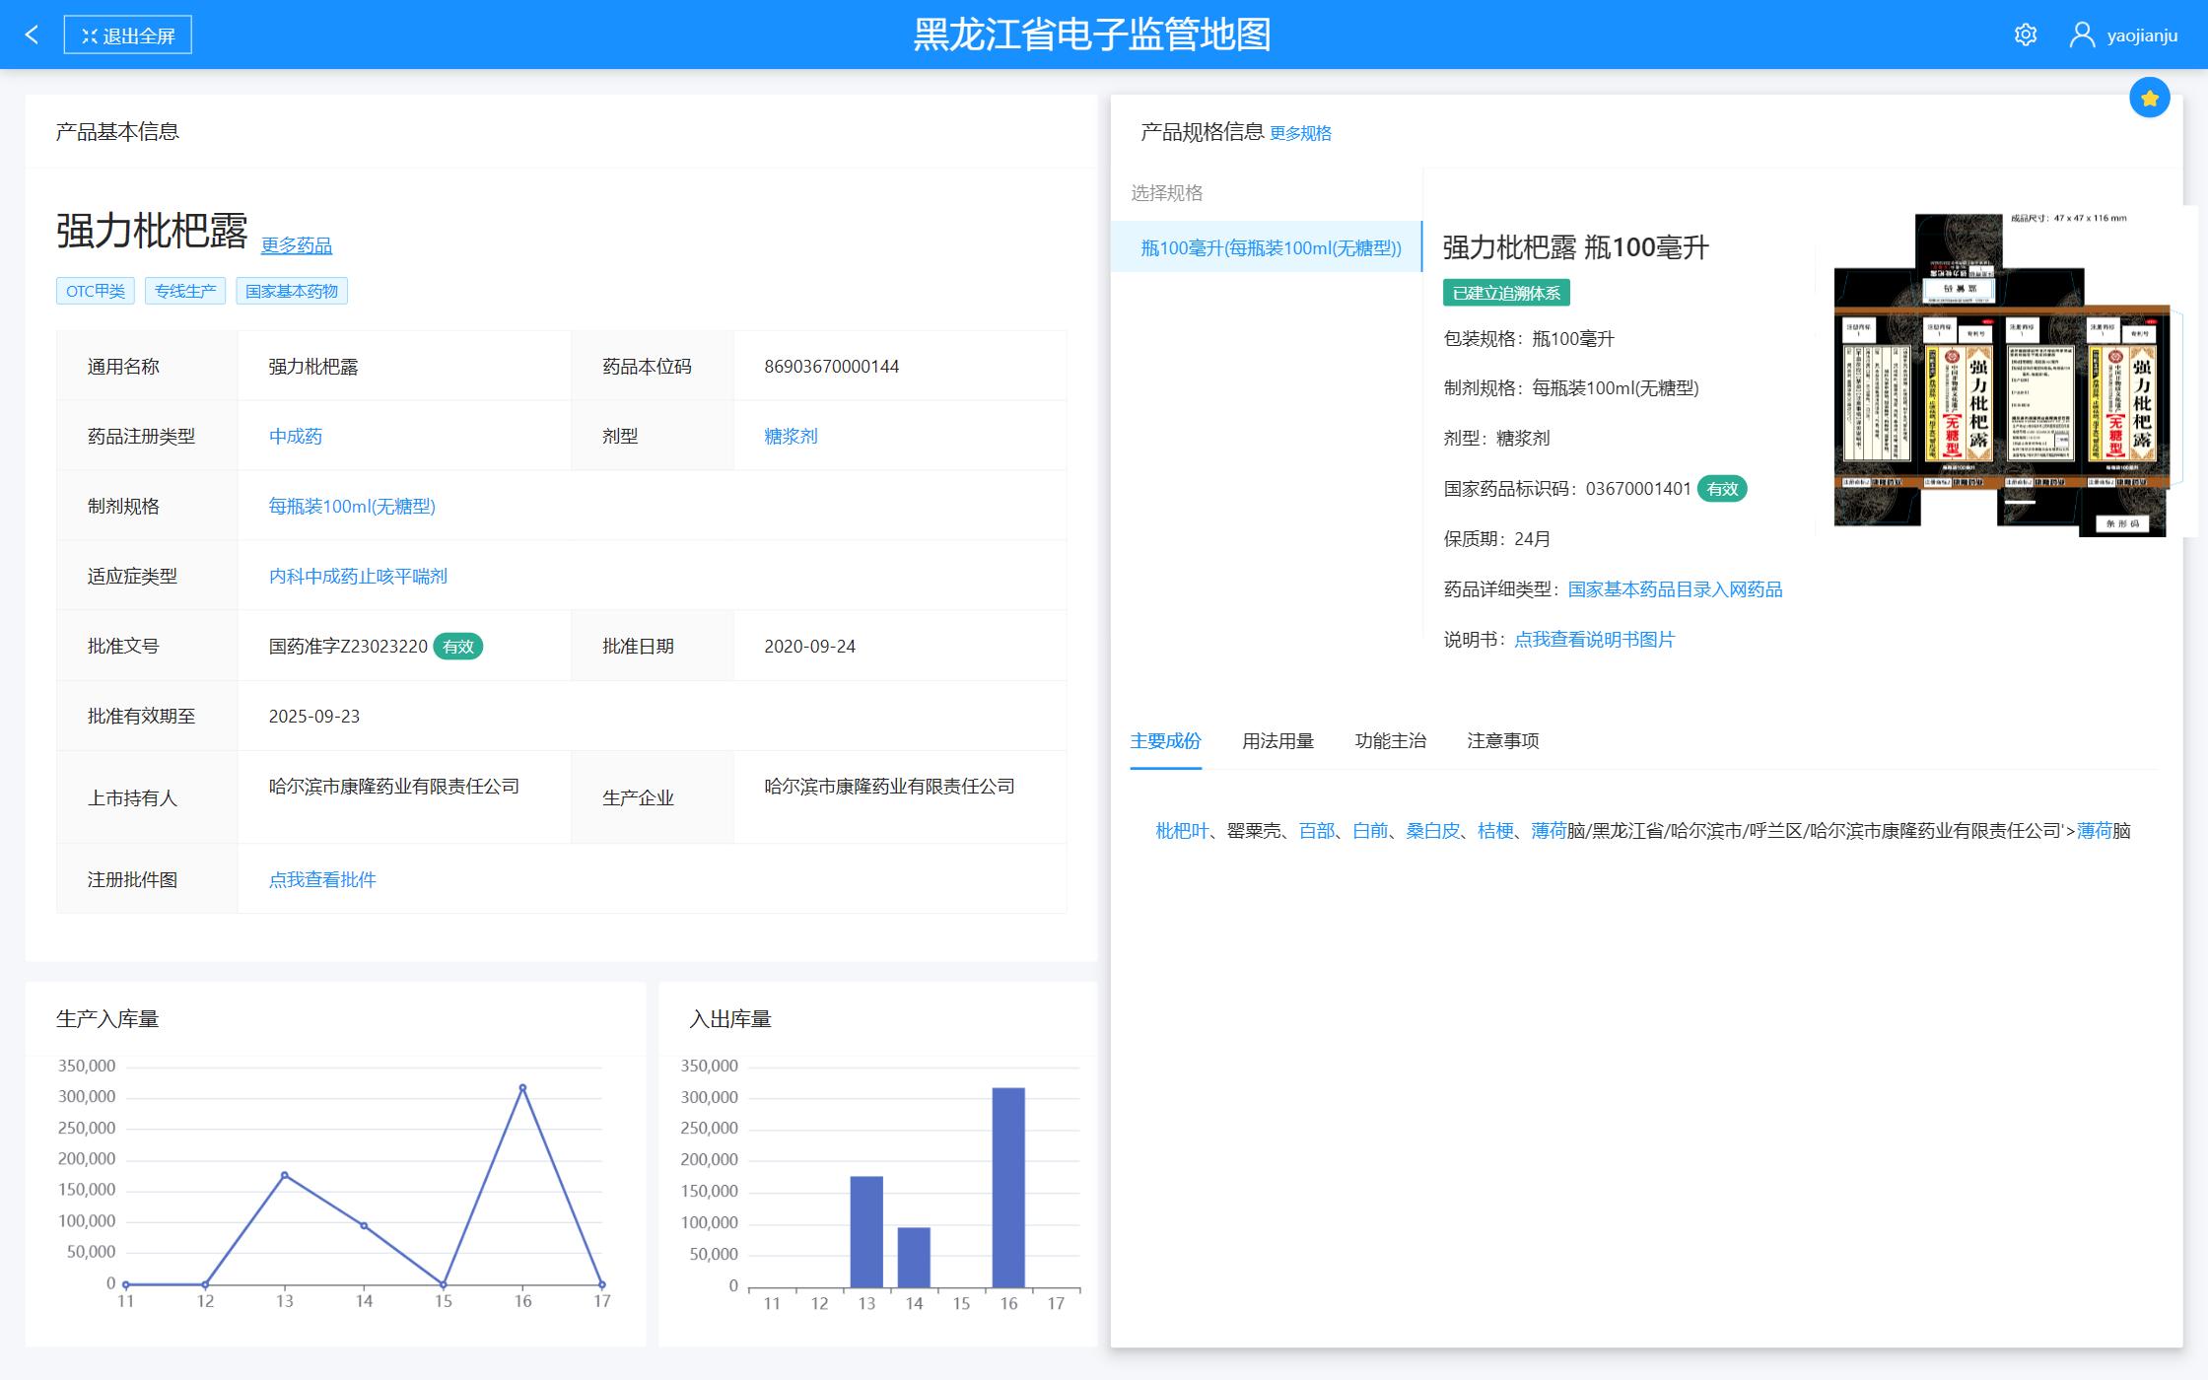The width and height of the screenshot is (2208, 1380).
Task: Select spec 瓶100毫升(每瓶装100ml(无糖型))
Action: [1267, 247]
